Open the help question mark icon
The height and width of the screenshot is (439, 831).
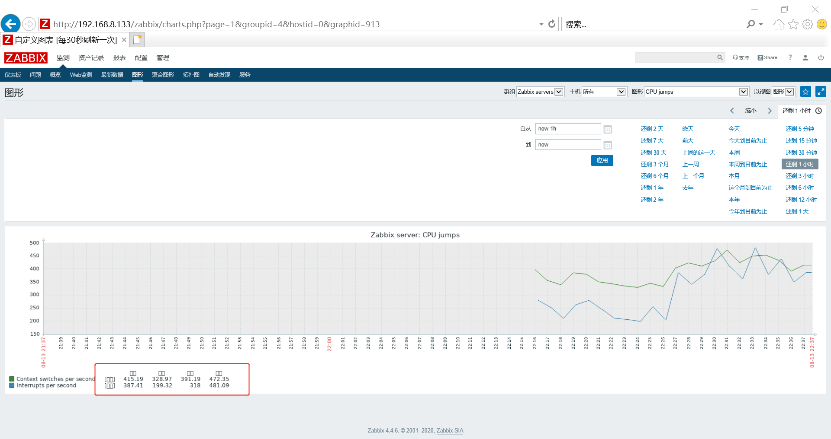coord(790,57)
